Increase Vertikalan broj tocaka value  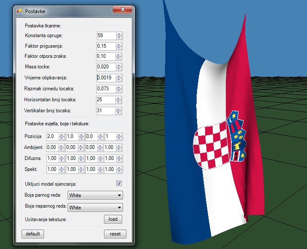click(x=118, y=109)
